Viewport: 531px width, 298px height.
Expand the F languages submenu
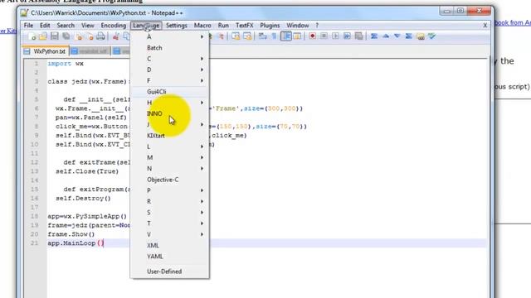(x=169, y=80)
